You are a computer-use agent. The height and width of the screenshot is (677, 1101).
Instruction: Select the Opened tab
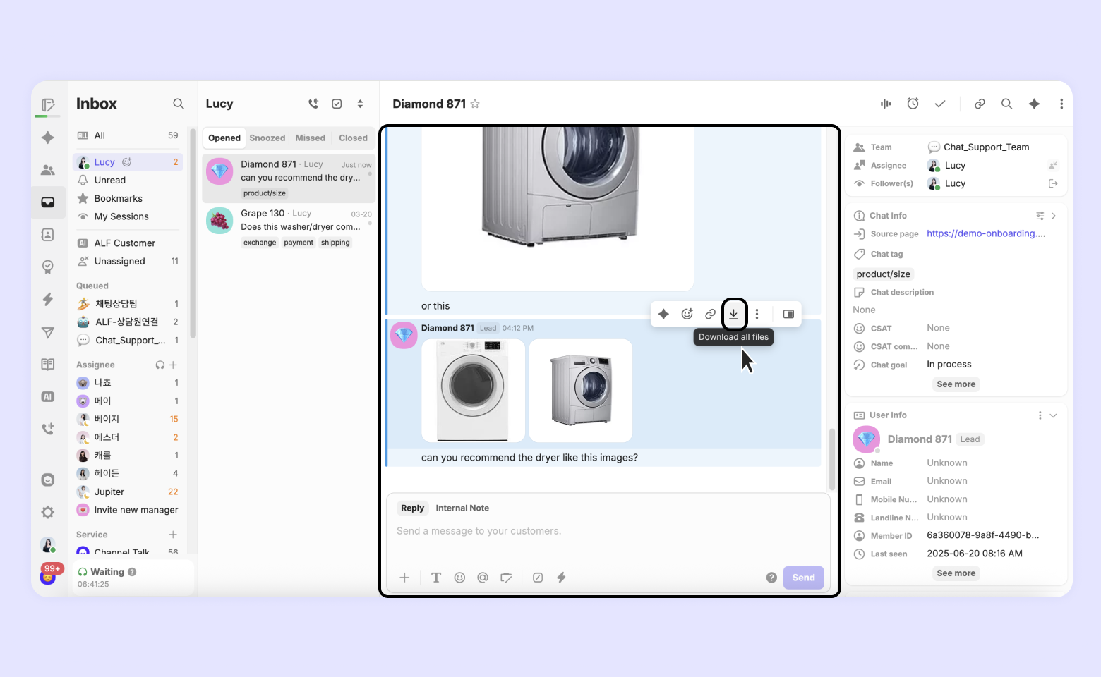224,138
